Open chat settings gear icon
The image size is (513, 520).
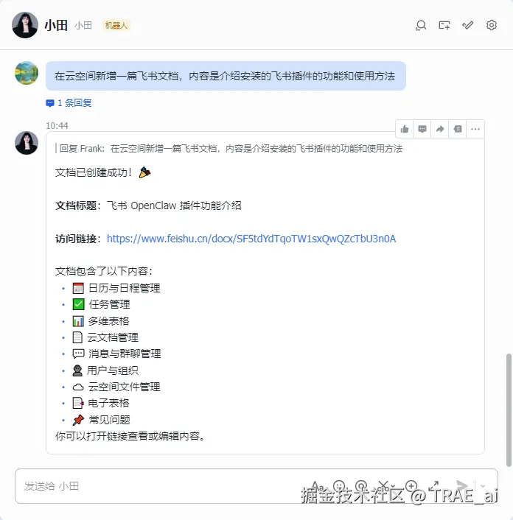tap(492, 25)
